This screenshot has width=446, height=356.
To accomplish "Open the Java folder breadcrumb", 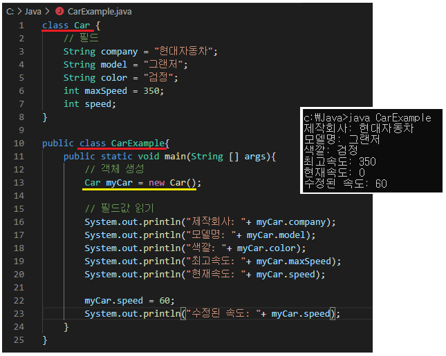I will [33, 12].
